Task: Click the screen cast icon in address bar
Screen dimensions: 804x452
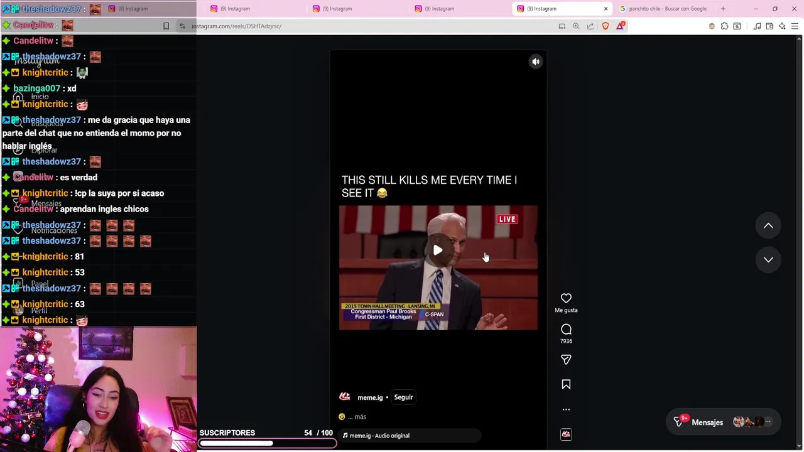Action: pyautogui.click(x=562, y=26)
